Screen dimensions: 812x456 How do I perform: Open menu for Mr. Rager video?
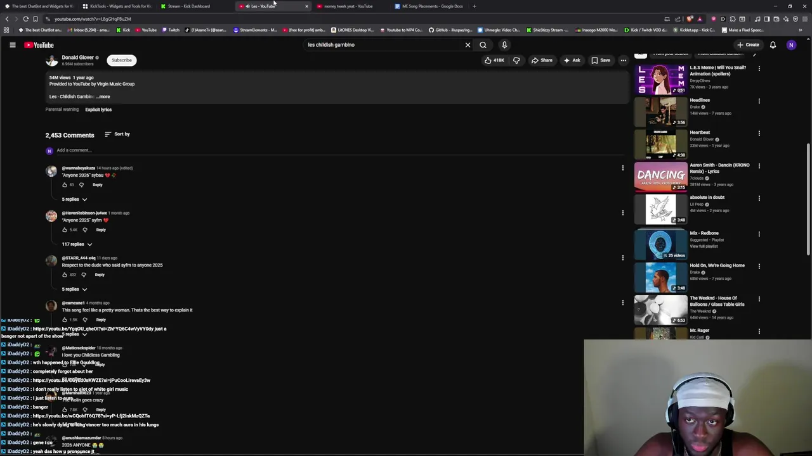point(759,332)
